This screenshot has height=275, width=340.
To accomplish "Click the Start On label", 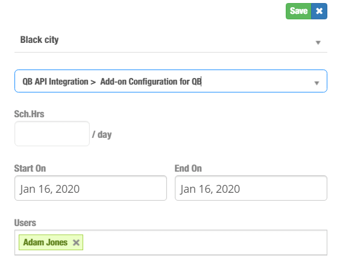I will 30,168.
